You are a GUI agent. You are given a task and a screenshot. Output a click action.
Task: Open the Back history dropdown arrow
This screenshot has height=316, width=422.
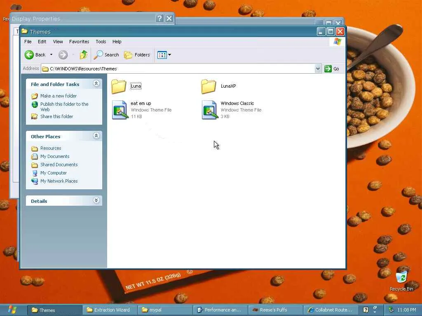tap(51, 55)
